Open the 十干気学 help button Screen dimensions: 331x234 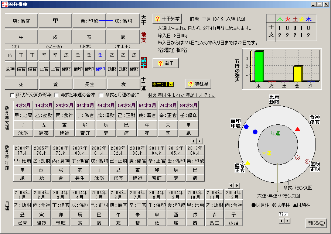point(167,19)
